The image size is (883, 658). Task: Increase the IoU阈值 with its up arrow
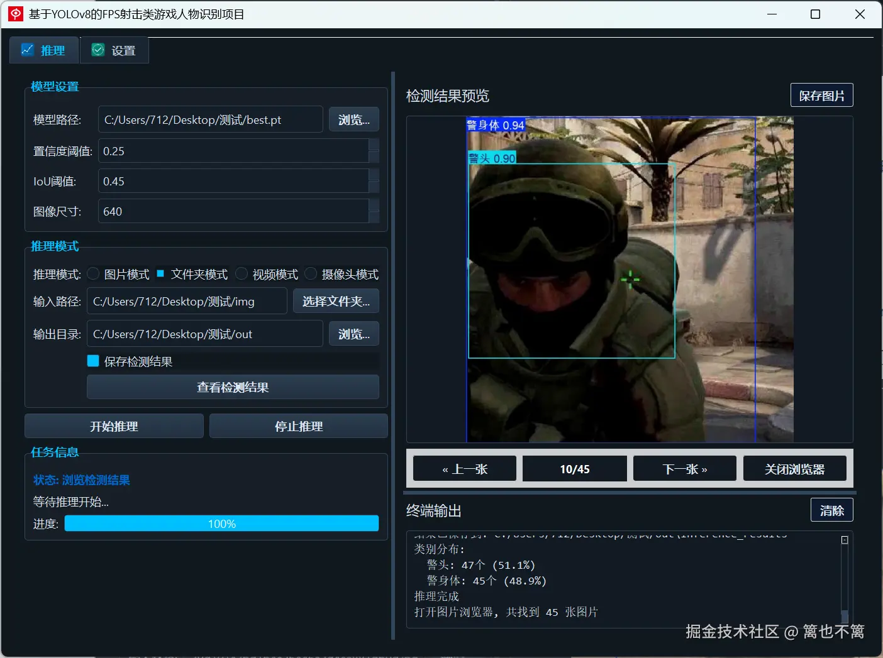374,175
